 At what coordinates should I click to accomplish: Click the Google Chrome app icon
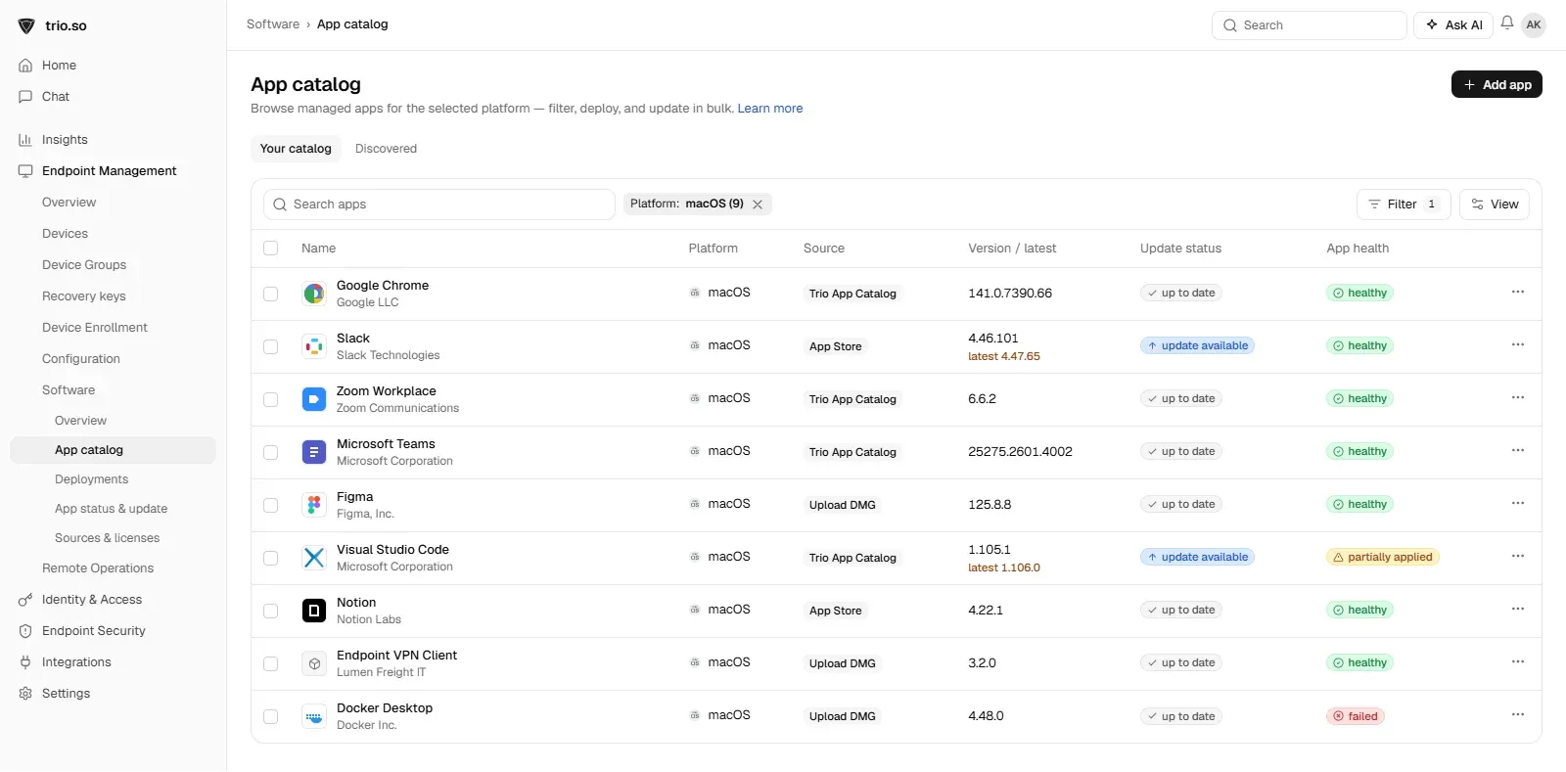coord(314,294)
